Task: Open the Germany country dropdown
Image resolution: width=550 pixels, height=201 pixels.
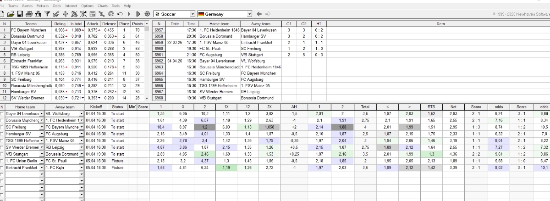Action: [249, 14]
